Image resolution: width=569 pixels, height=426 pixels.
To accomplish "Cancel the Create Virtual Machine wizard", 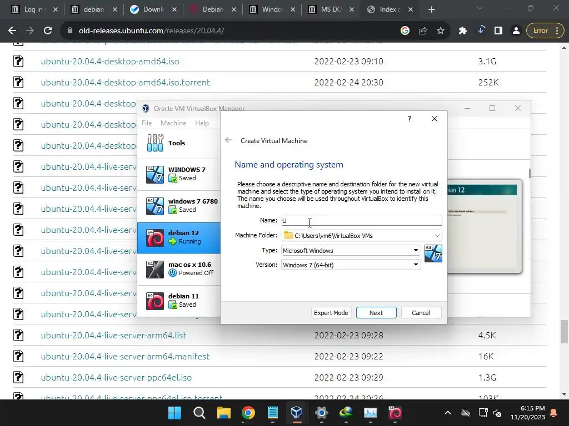I will tap(421, 313).
